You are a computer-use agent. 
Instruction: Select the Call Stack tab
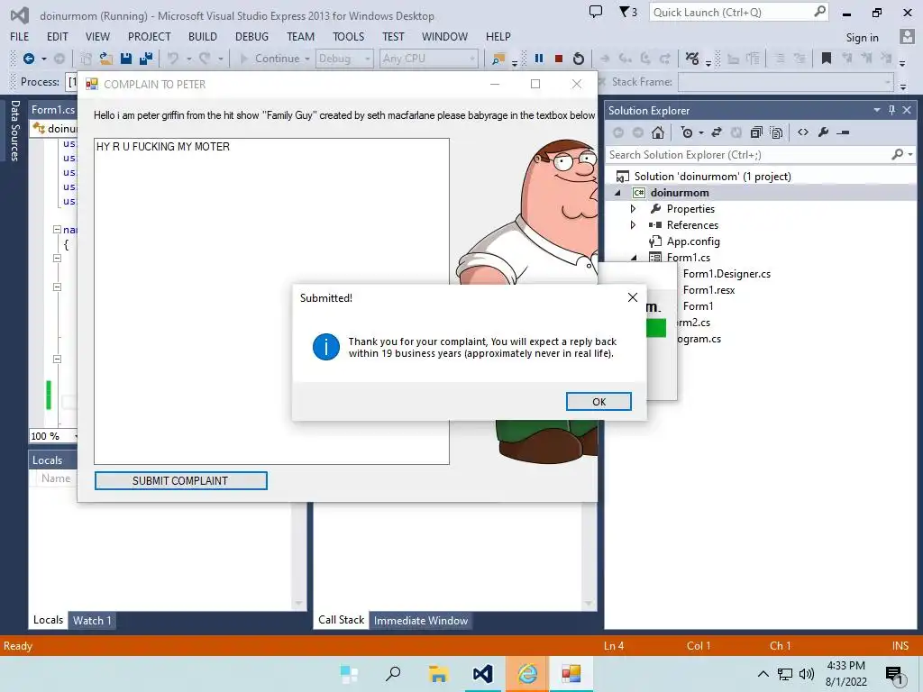point(342,620)
